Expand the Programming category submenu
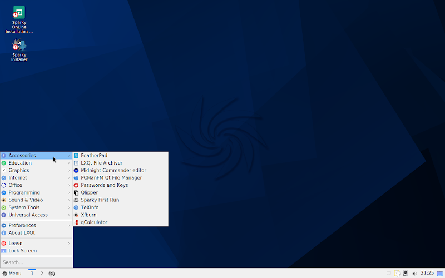Viewport: 445px width, 278px height. tap(36, 192)
